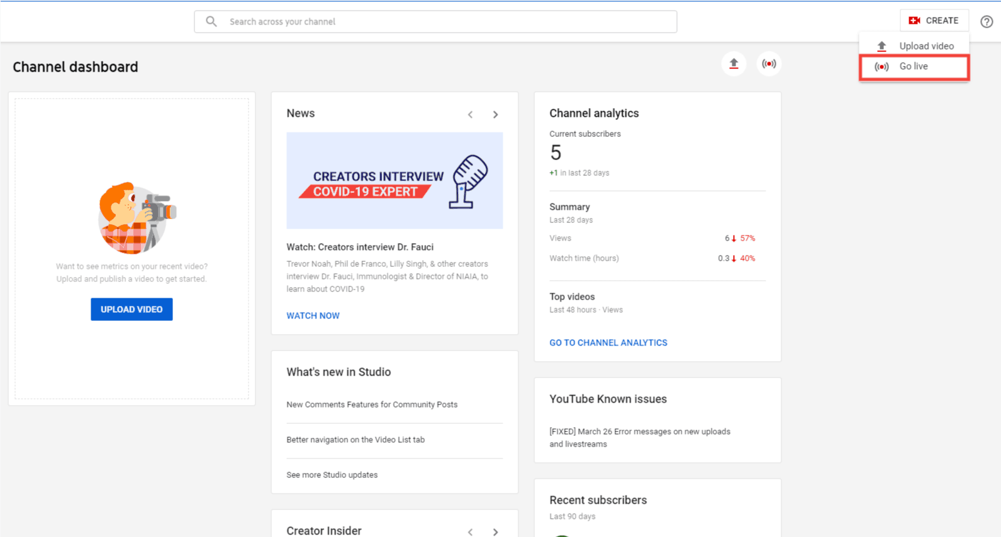Click the red camera icon in CREATE
The width and height of the screenshot is (1001, 537).
(x=914, y=21)
